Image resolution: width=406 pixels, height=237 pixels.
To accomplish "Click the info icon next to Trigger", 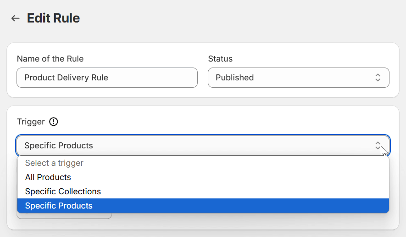I will point(54,122).
